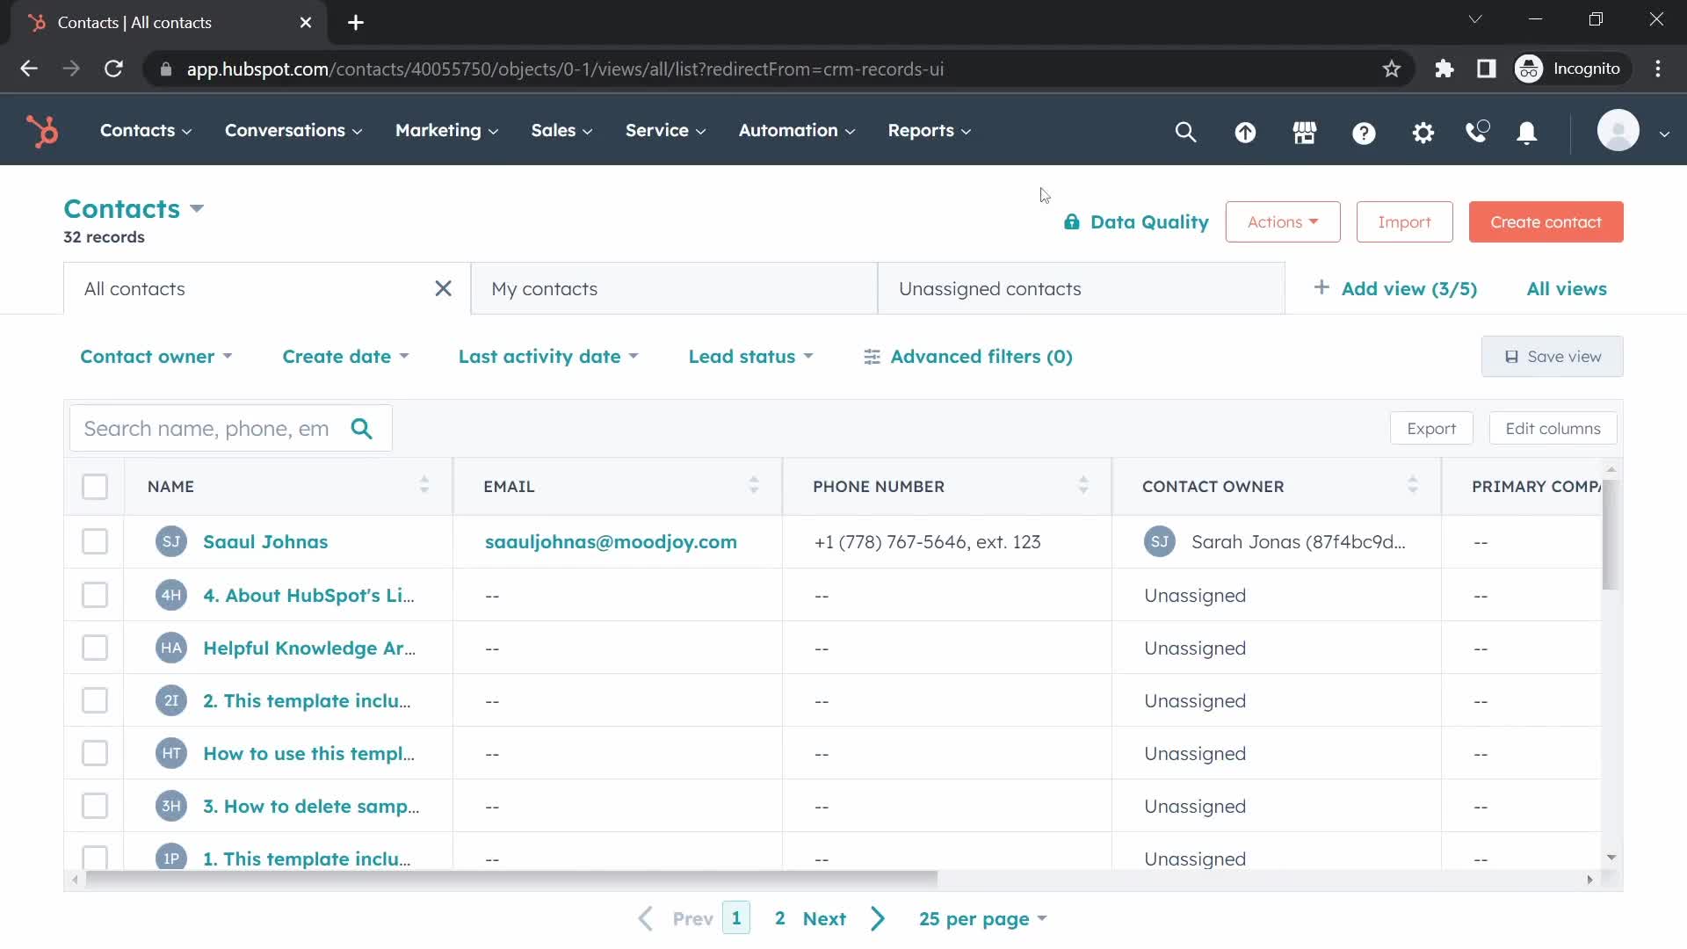Click the notifications bell icon
This screenshot has width=1687, height=949.
click(1527, 130)
